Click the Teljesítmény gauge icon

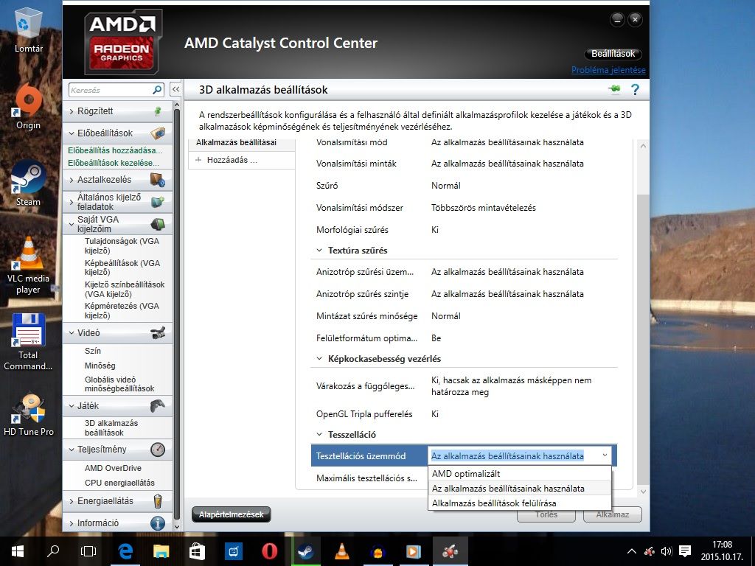point(158,450)
